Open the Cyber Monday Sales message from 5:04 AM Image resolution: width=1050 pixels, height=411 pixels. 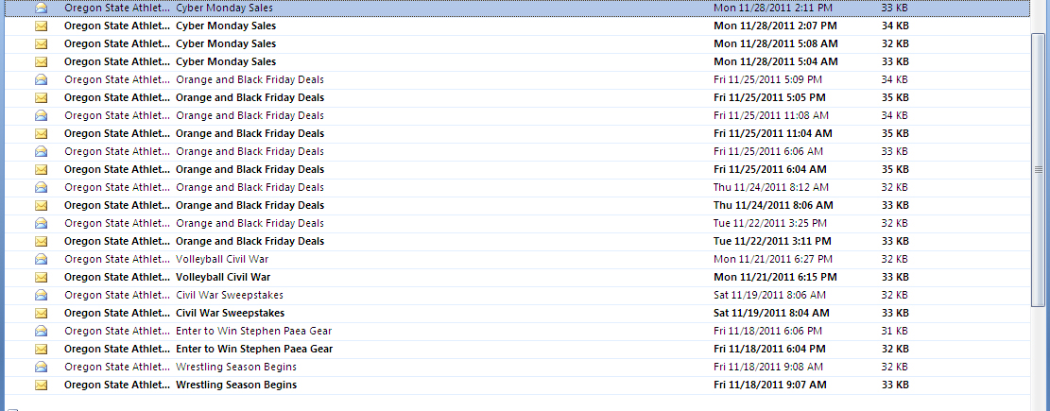(x=226, y=61)
